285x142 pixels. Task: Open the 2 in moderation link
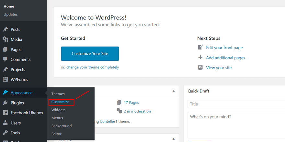[137, 111]
